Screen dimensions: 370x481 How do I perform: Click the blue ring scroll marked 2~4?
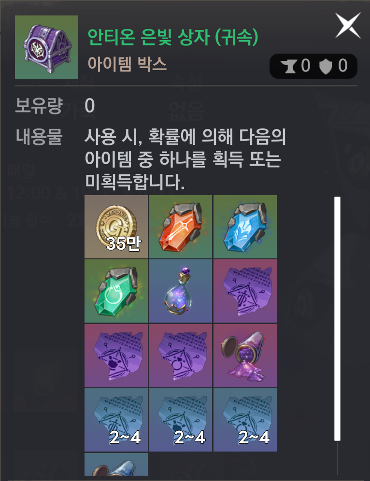(x=245, y=420)
